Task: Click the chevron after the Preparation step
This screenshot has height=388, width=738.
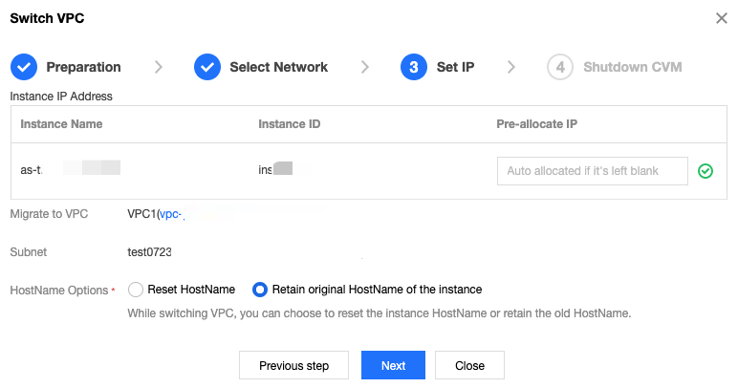Action: point(158,67)
